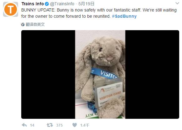Click the left black area of video
The height and width of the screenshot is (130, 182).
coord(48,74)
